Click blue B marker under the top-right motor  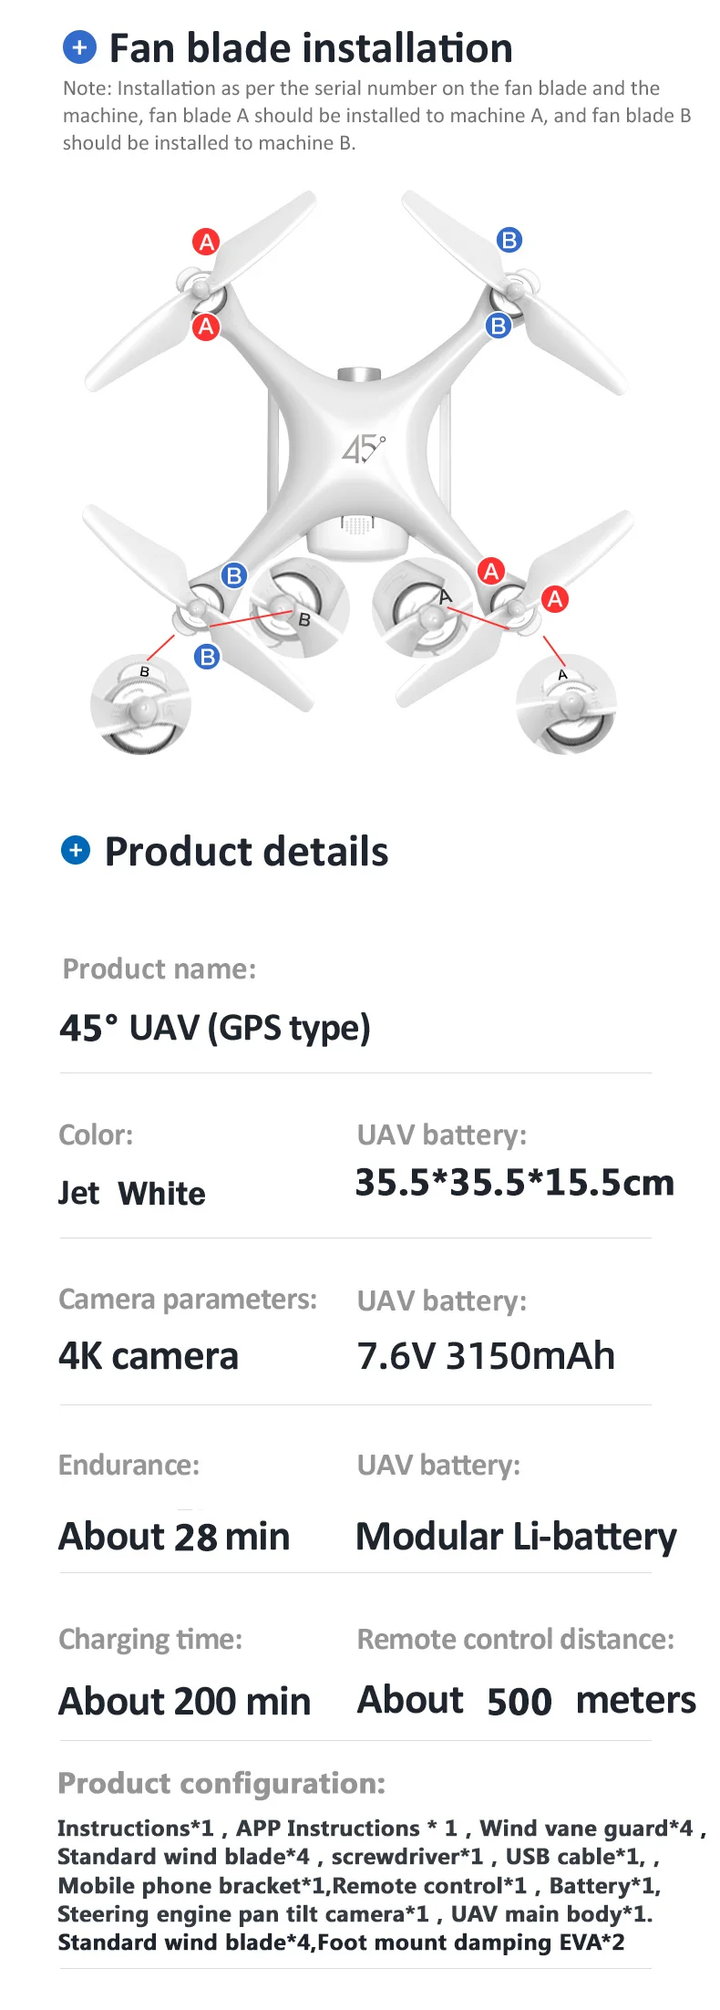click(499, 325)
